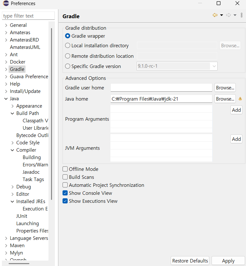Open the three-dot view menu icon
Viewport: 246px width, 266px height.
(242, 15)
